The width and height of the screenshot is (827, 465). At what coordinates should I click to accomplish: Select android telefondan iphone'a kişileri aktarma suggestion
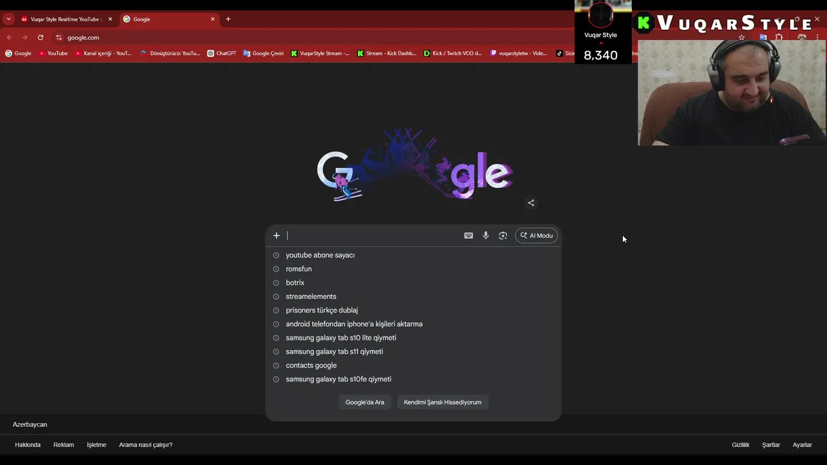coord(413,324)
